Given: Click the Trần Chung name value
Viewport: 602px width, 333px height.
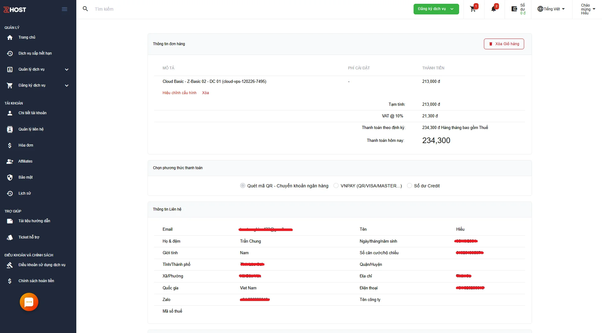Looking at the screenshot, I should click(250, 241).
